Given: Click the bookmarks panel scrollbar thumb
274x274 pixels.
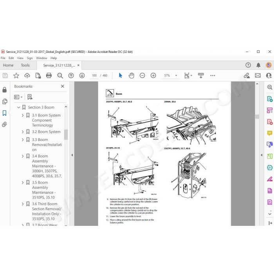Looking at the screenshot, I should 66,135.
